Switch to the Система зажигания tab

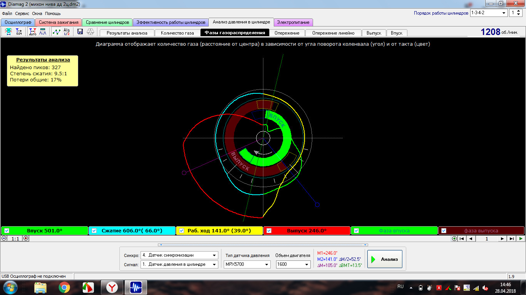(59, 22)
